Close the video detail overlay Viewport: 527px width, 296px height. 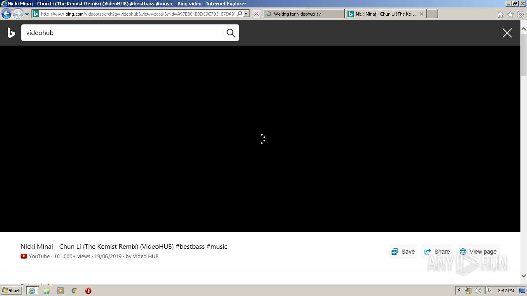(x=507, y=33)
